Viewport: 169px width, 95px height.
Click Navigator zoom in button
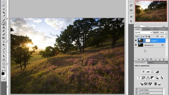click(164, 26)
